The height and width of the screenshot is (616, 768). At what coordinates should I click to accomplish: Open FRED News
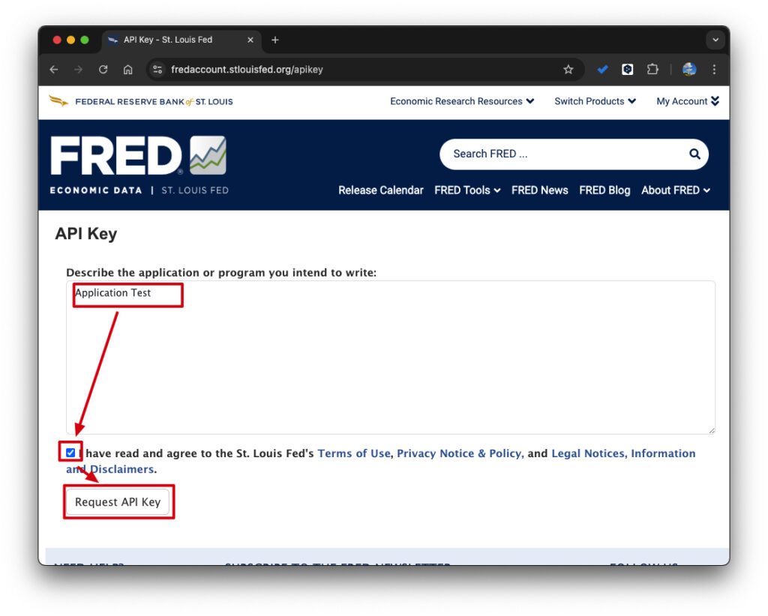click(x=540, y=190)
